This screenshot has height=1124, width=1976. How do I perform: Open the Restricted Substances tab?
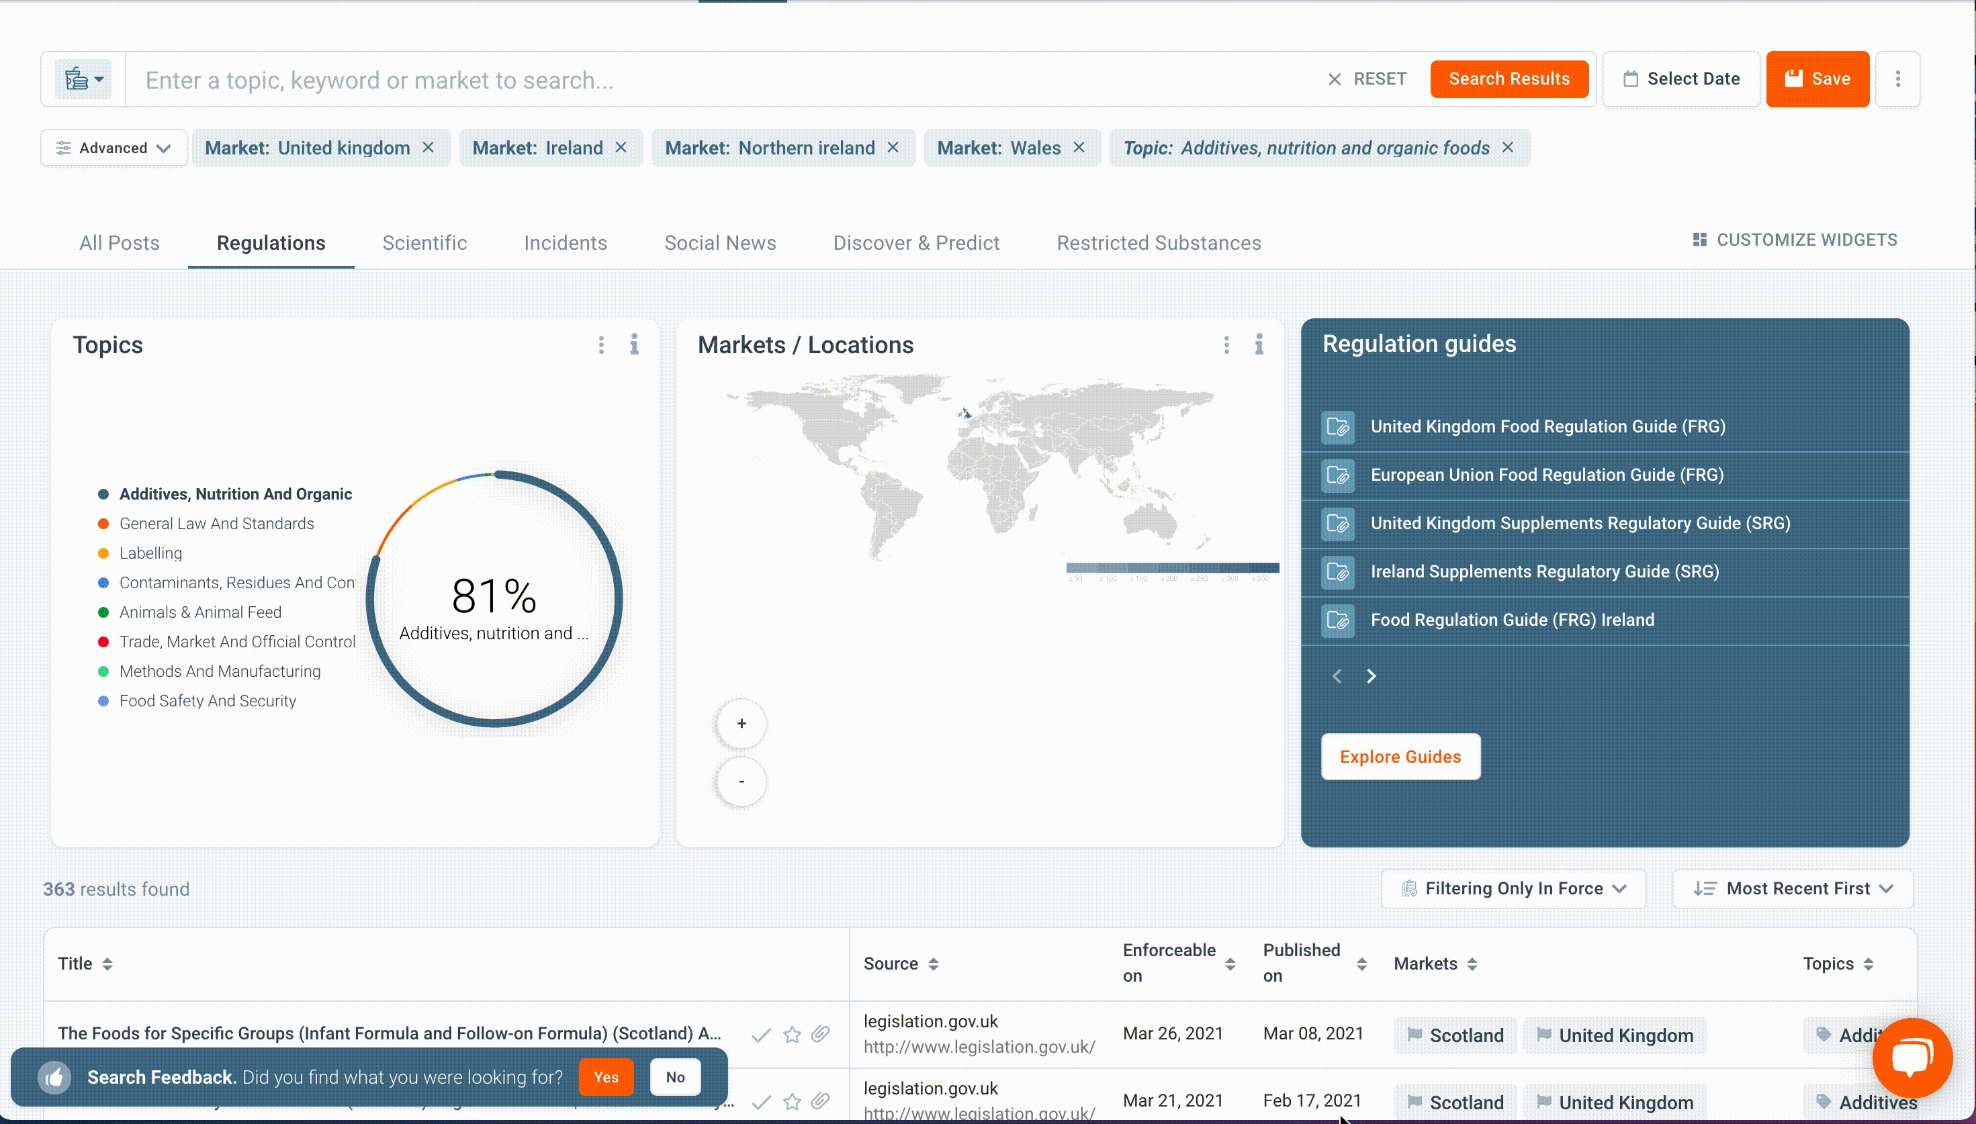(1159, 242)
